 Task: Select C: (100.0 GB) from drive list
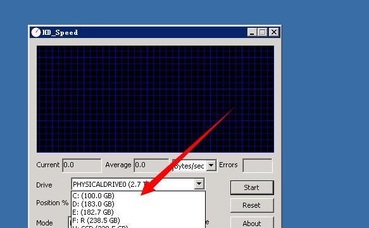[x=138, y=196]
